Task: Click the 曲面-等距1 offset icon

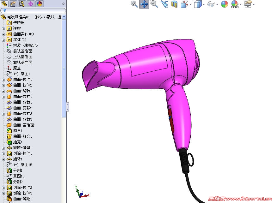Action: click(9, 199)
